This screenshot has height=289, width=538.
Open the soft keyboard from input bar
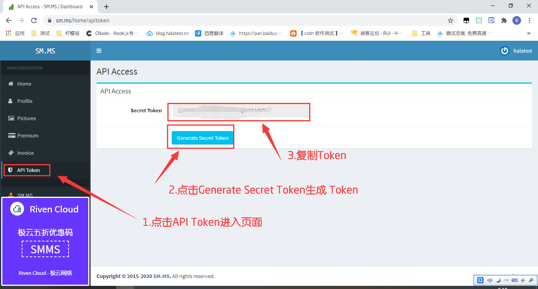point(515,280)
